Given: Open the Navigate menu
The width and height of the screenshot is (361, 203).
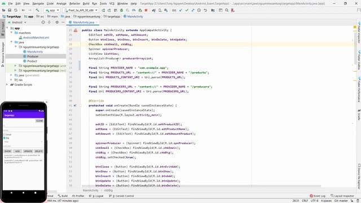Looking at the screenshot, I should 38,4.
